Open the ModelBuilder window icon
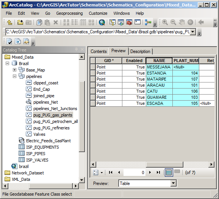This screenshot has height=199, width=219. (x=148, y=22)
